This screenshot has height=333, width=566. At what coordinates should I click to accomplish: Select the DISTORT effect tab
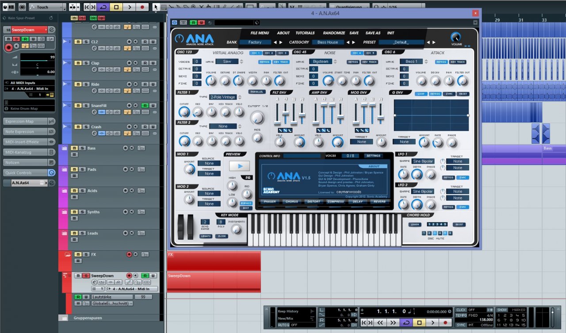[314, 202]
